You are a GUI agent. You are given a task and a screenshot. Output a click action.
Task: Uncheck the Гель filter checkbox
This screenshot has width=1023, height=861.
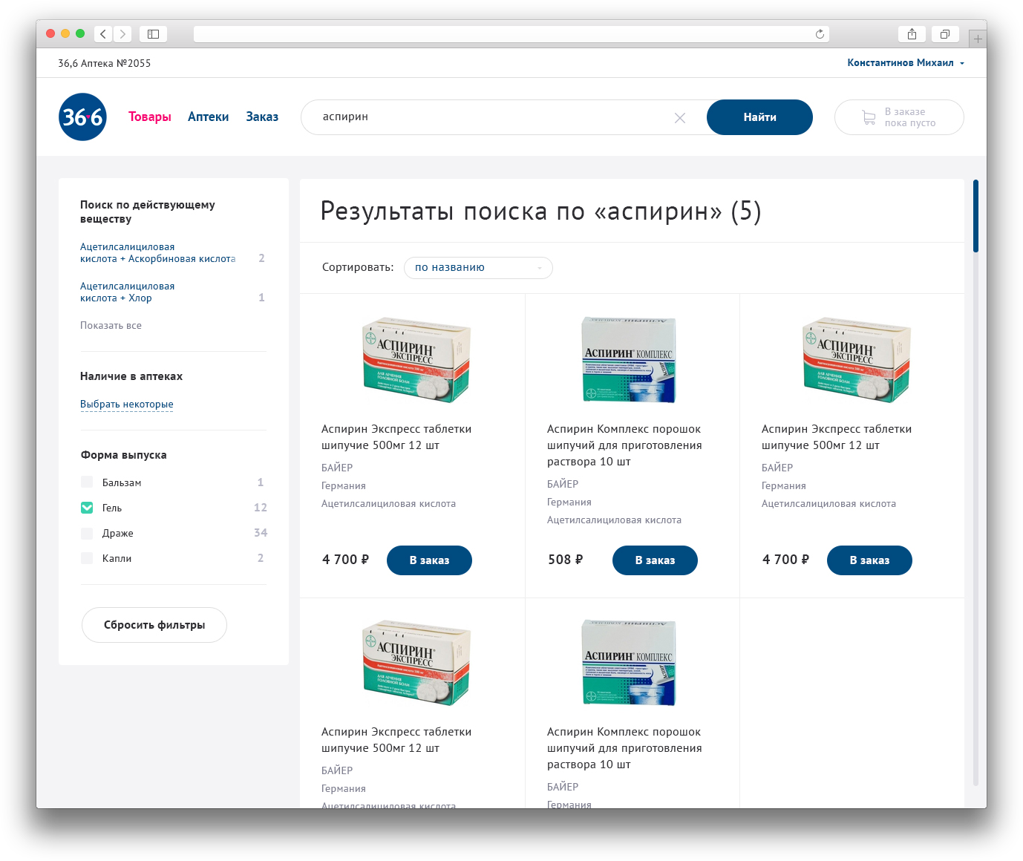pyautogui.click(x=87, y=508)
